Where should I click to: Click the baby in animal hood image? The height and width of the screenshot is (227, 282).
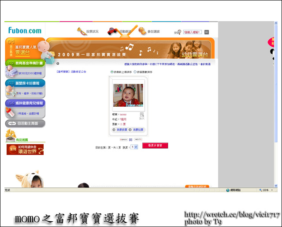click(x=30, y=179)
